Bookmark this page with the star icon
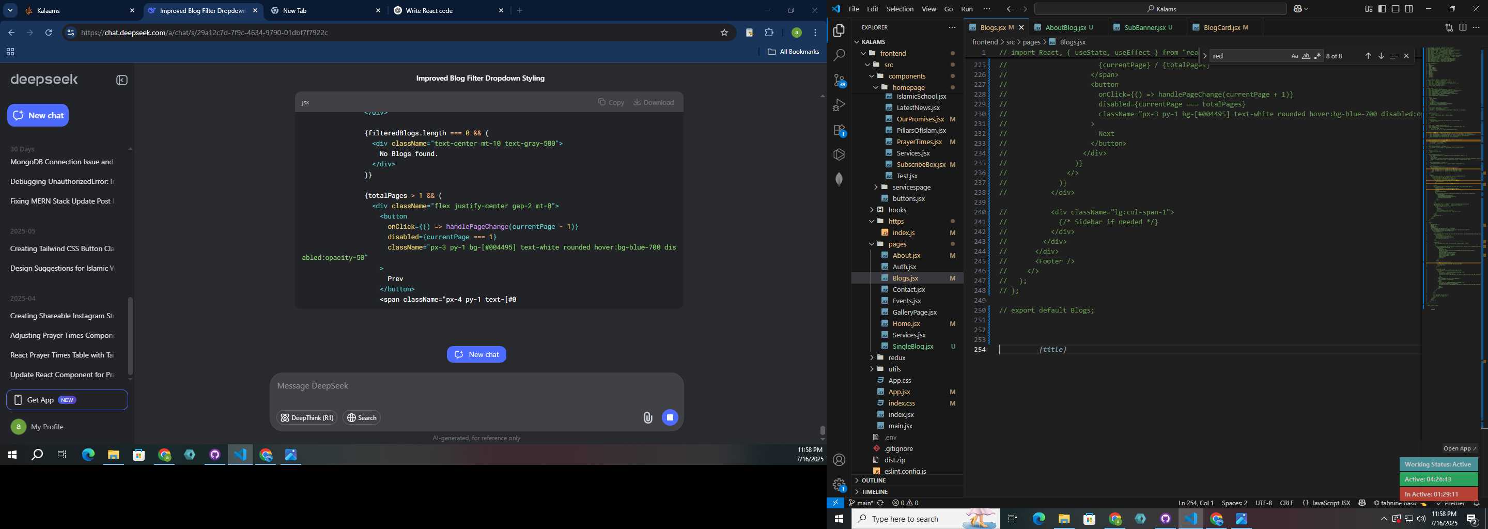This screenshot has height=529, width=1488. coord(724,33)
